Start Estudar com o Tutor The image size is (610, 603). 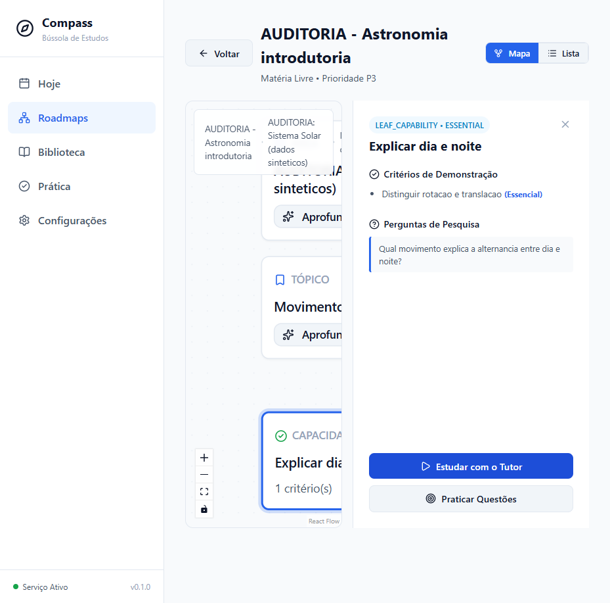[471, 466]
